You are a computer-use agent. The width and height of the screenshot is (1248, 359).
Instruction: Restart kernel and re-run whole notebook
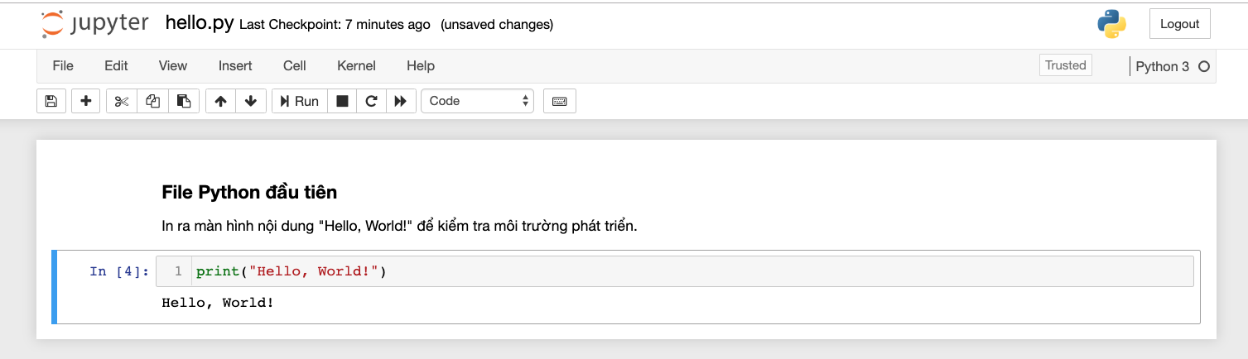401,101
